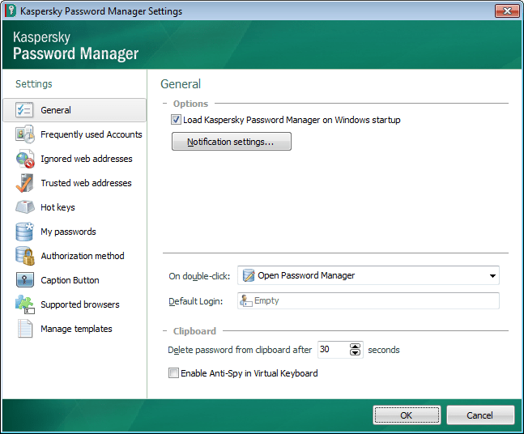
Task: Decrease clipboard delete seconds with down arrow
Action: click(355, 354)
